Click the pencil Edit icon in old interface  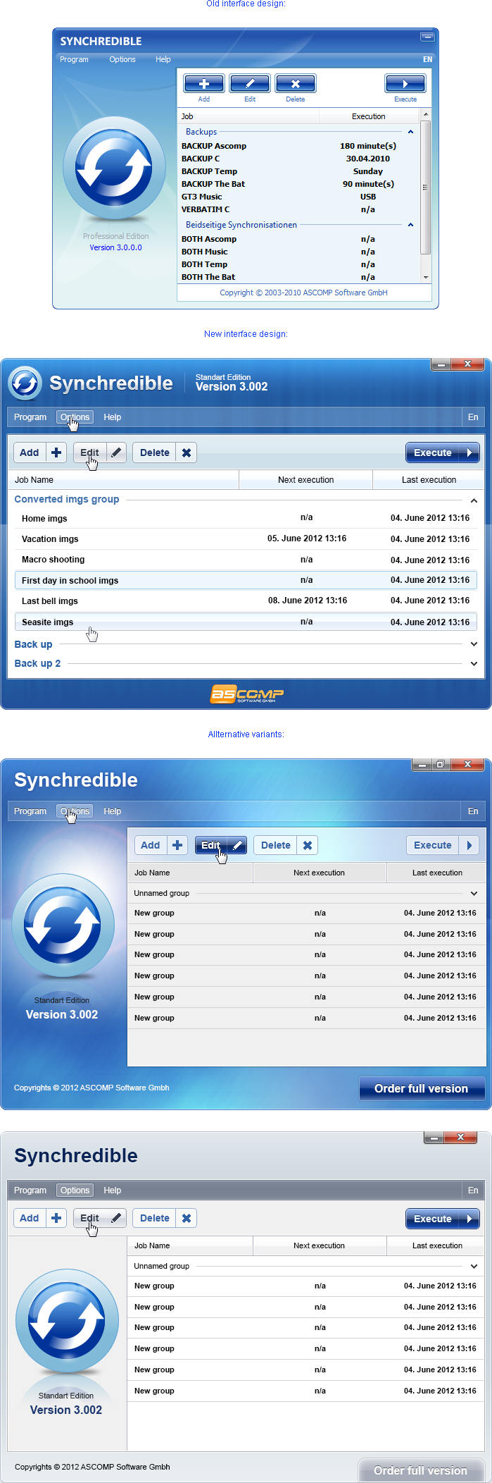click(250, 84)
